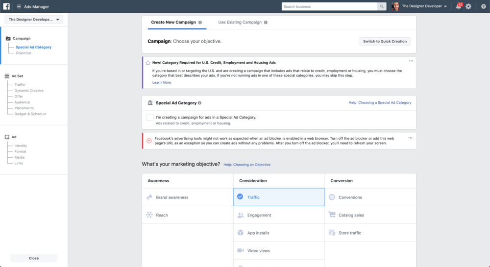Click the Search business input field
490x267 pixels.
(329, 6)
